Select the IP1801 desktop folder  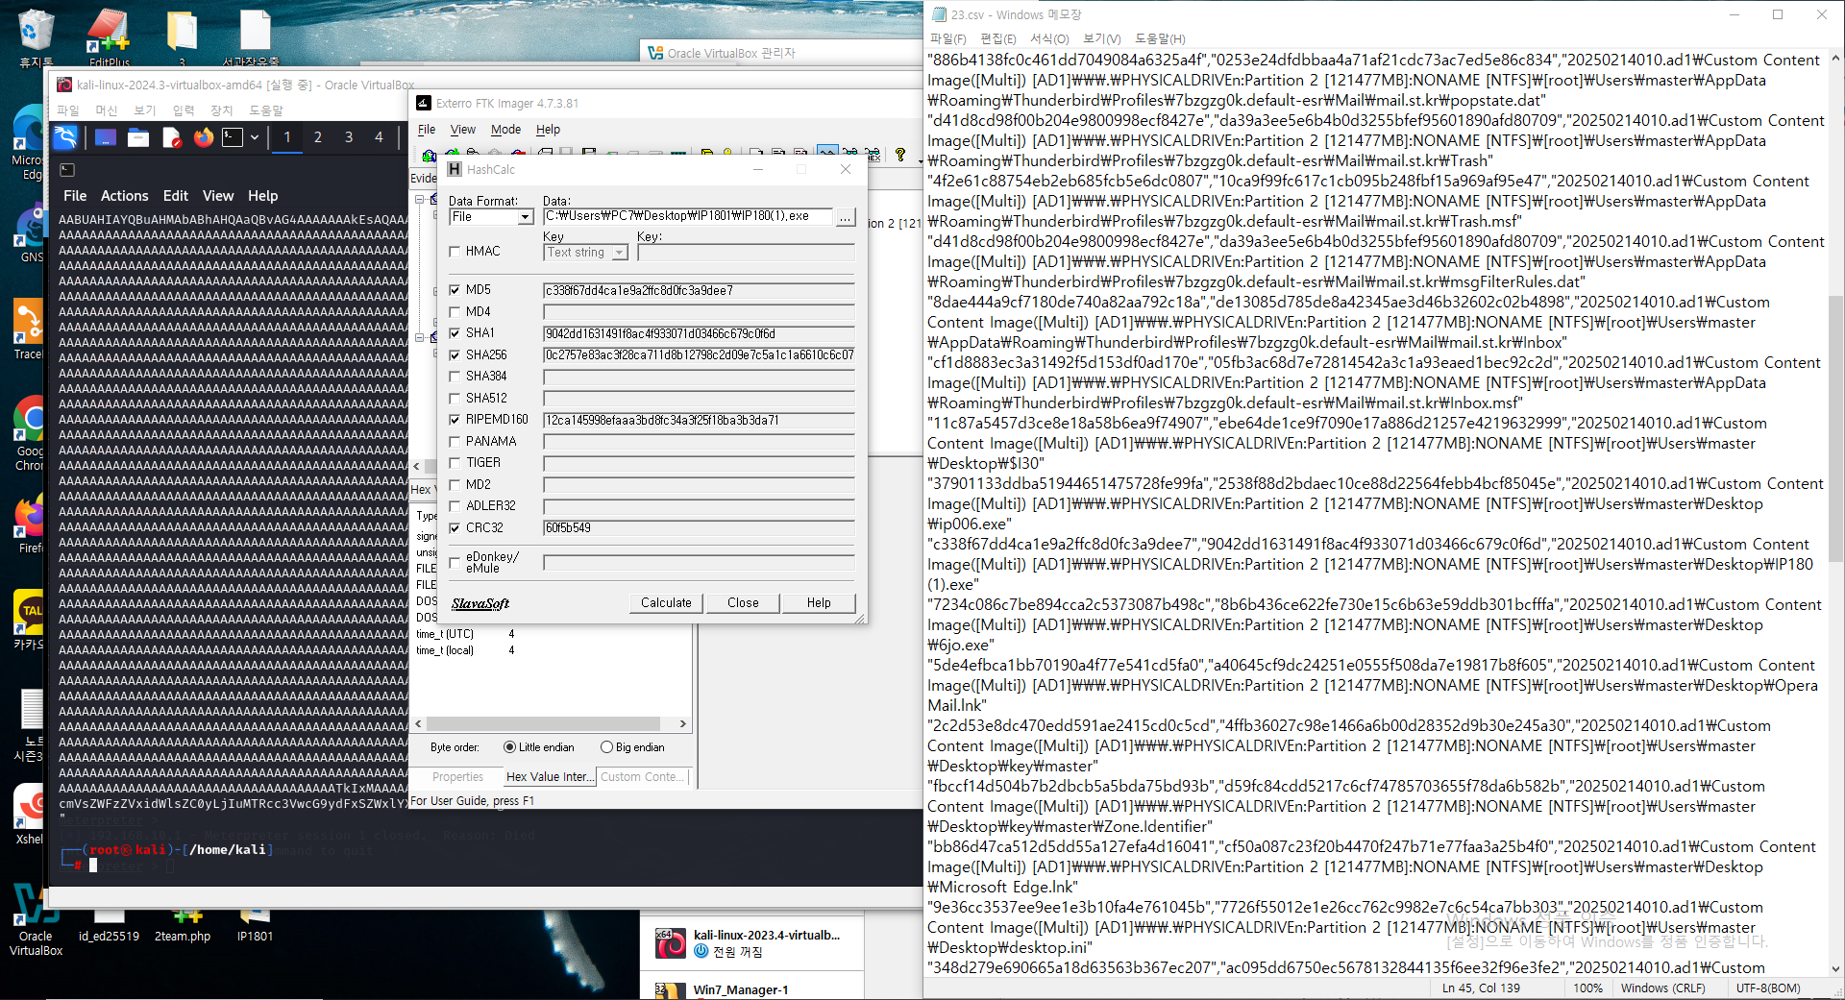255,927
